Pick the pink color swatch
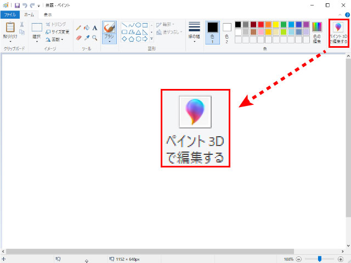Screen dimensions: 351x263 (x=261, y=32)
